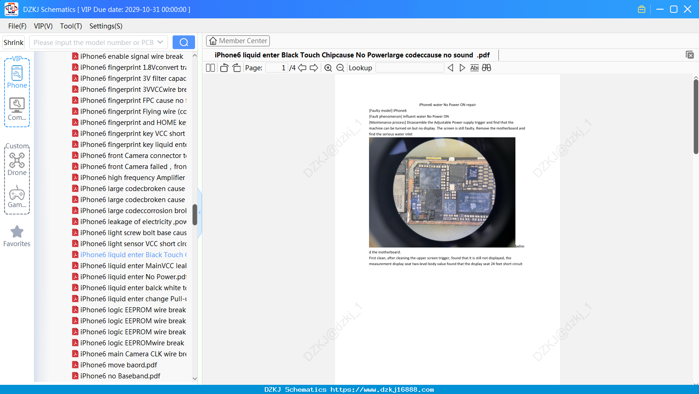Click the yellow toolbox icon in title bar
The height and width of the screenshot is (394, 699).
[x=642, y=9]
